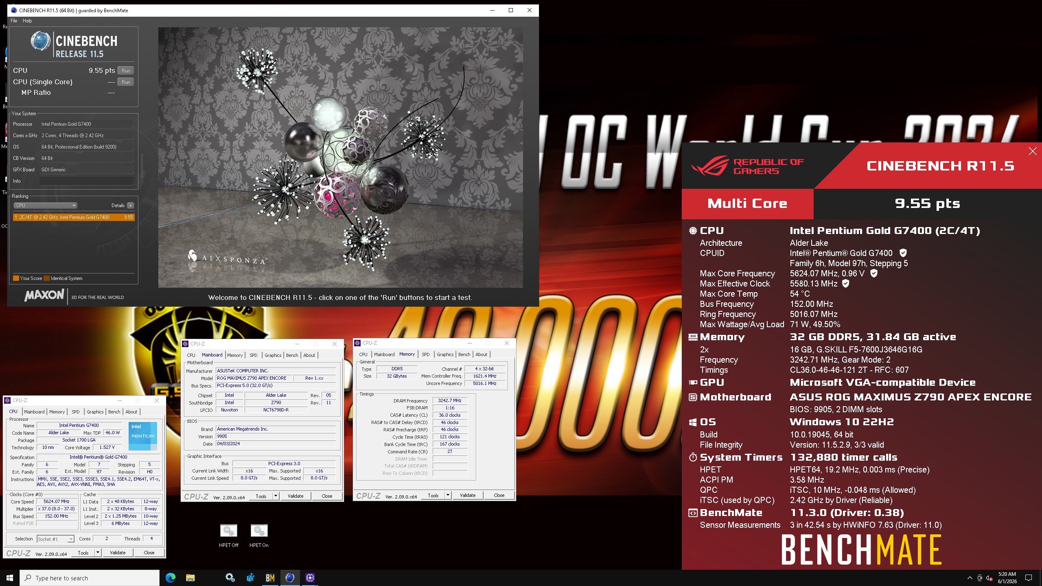Screen dimensions: 1042x586
Task: Open the Action Center notification icon
Action: (x=1029, y=578)
